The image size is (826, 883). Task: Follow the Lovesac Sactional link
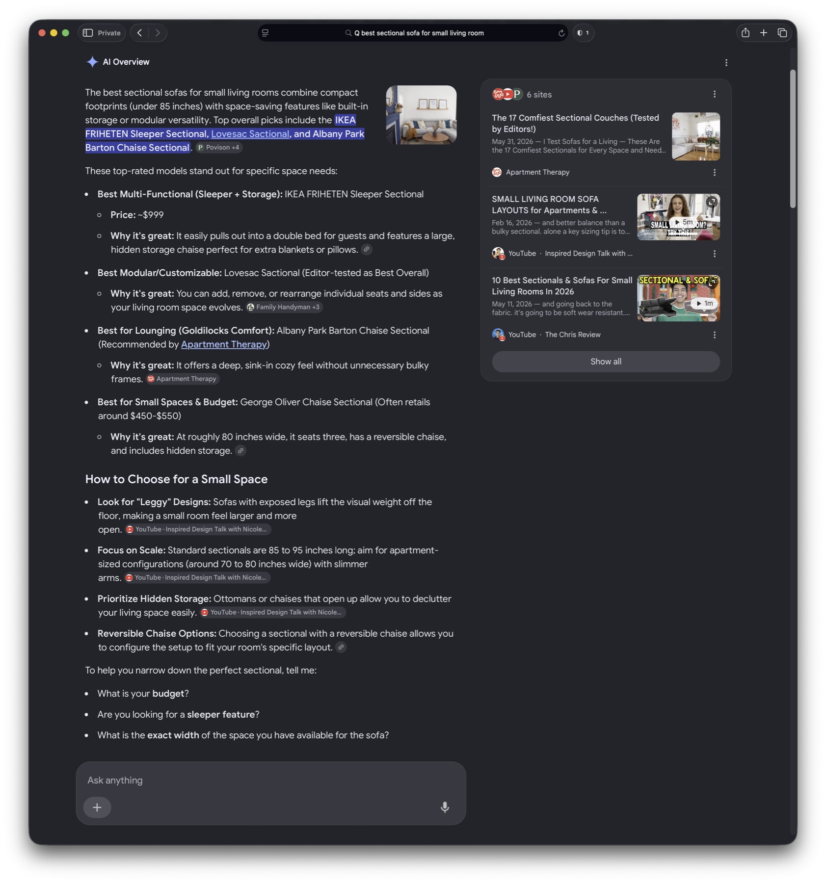point(250,134)
